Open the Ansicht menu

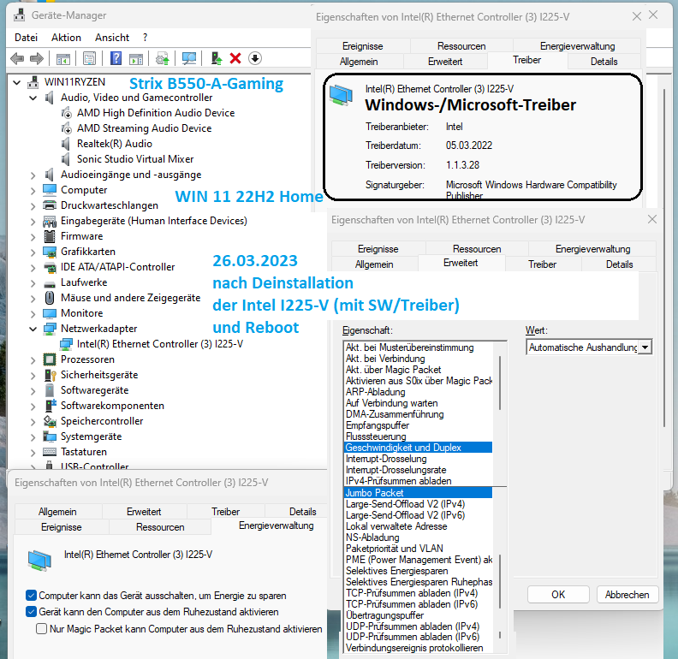click(112, 38)
